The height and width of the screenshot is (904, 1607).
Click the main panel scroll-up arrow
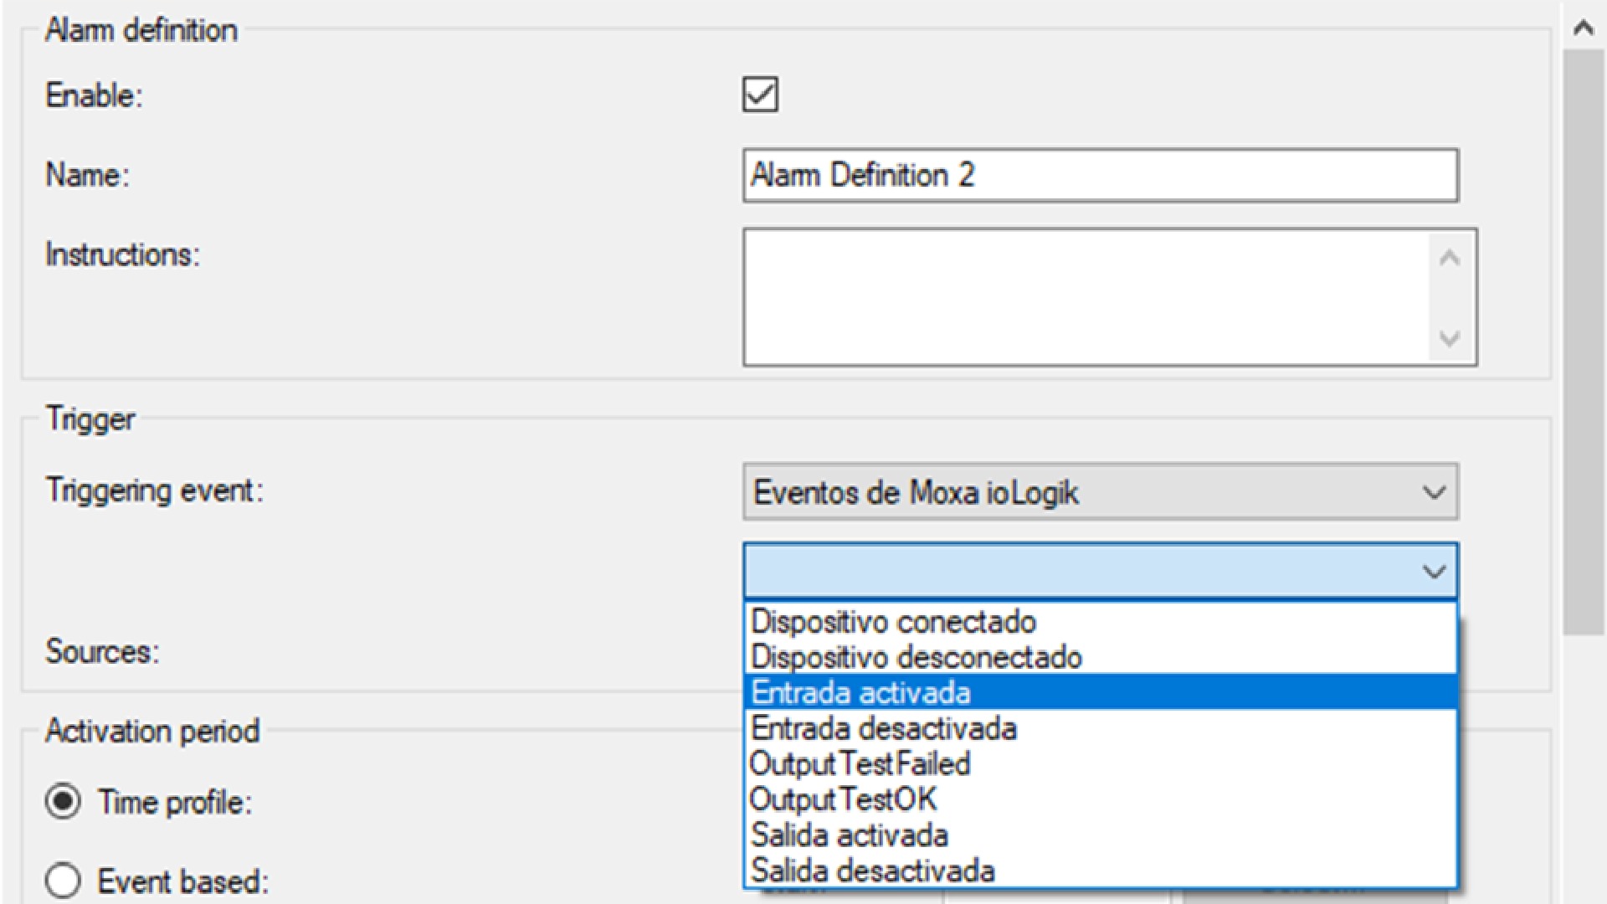pos(1583,28)
